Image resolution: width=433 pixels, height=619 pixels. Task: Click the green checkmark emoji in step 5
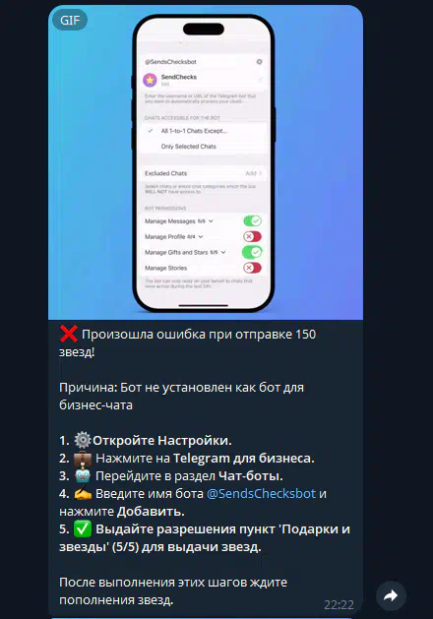point(83,529)
